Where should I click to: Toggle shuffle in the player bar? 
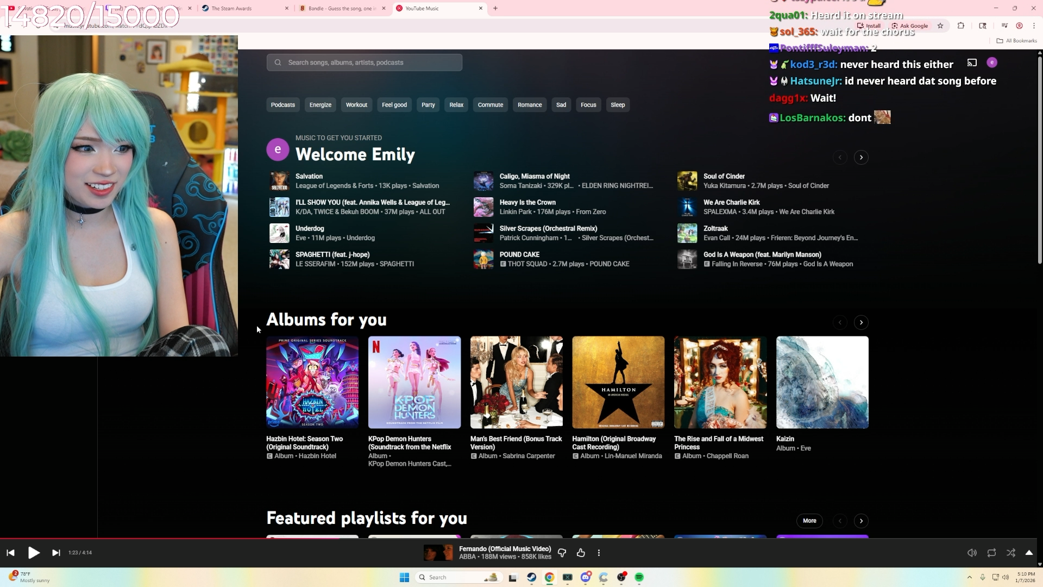[x=1010, y=553]
